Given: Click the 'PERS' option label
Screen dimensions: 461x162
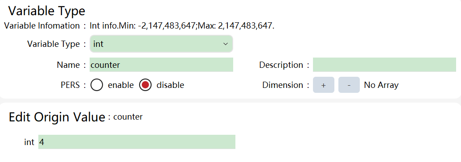Looking at the screenshot, I should [x=70, y=85].
